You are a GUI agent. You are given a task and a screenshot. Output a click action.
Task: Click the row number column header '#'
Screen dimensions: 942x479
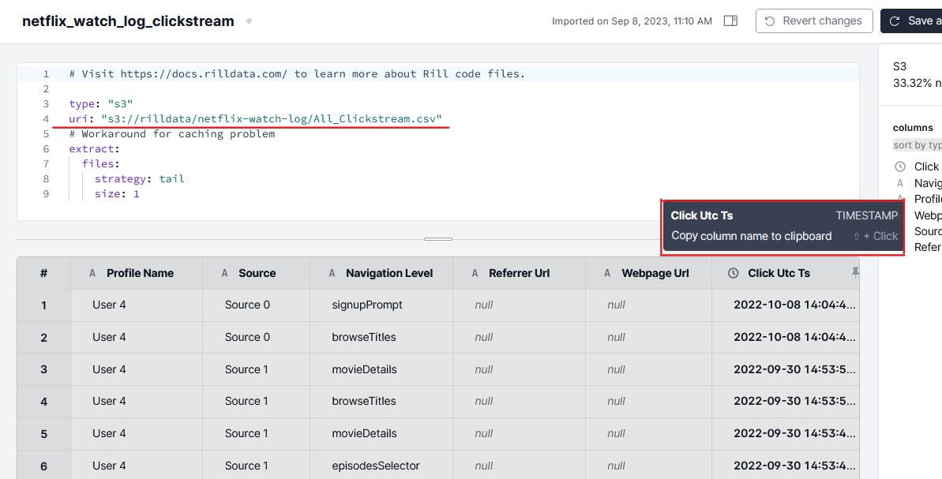pos(44,273)
